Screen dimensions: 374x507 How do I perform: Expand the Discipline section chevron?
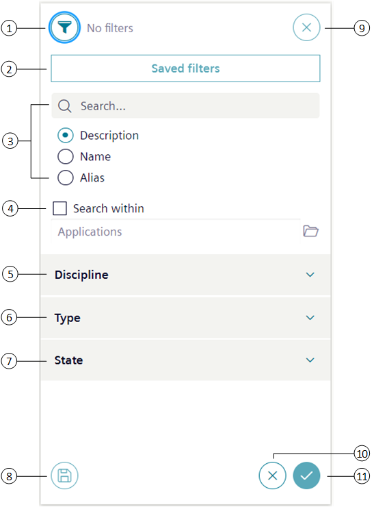coord(310,275)
